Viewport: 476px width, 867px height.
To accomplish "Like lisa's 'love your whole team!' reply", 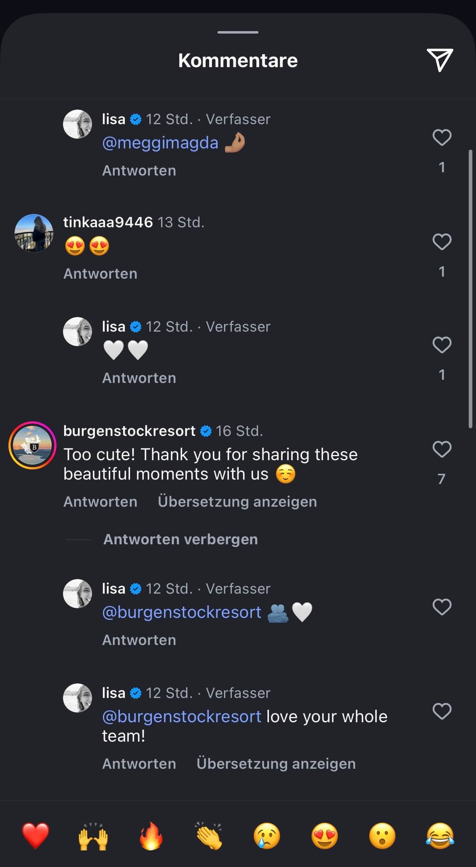I will point(442,711).
